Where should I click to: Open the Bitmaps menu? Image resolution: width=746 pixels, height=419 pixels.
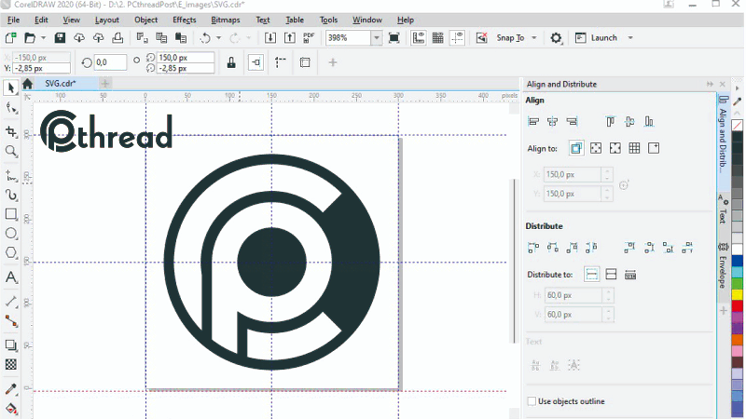[x=226, y=20]
